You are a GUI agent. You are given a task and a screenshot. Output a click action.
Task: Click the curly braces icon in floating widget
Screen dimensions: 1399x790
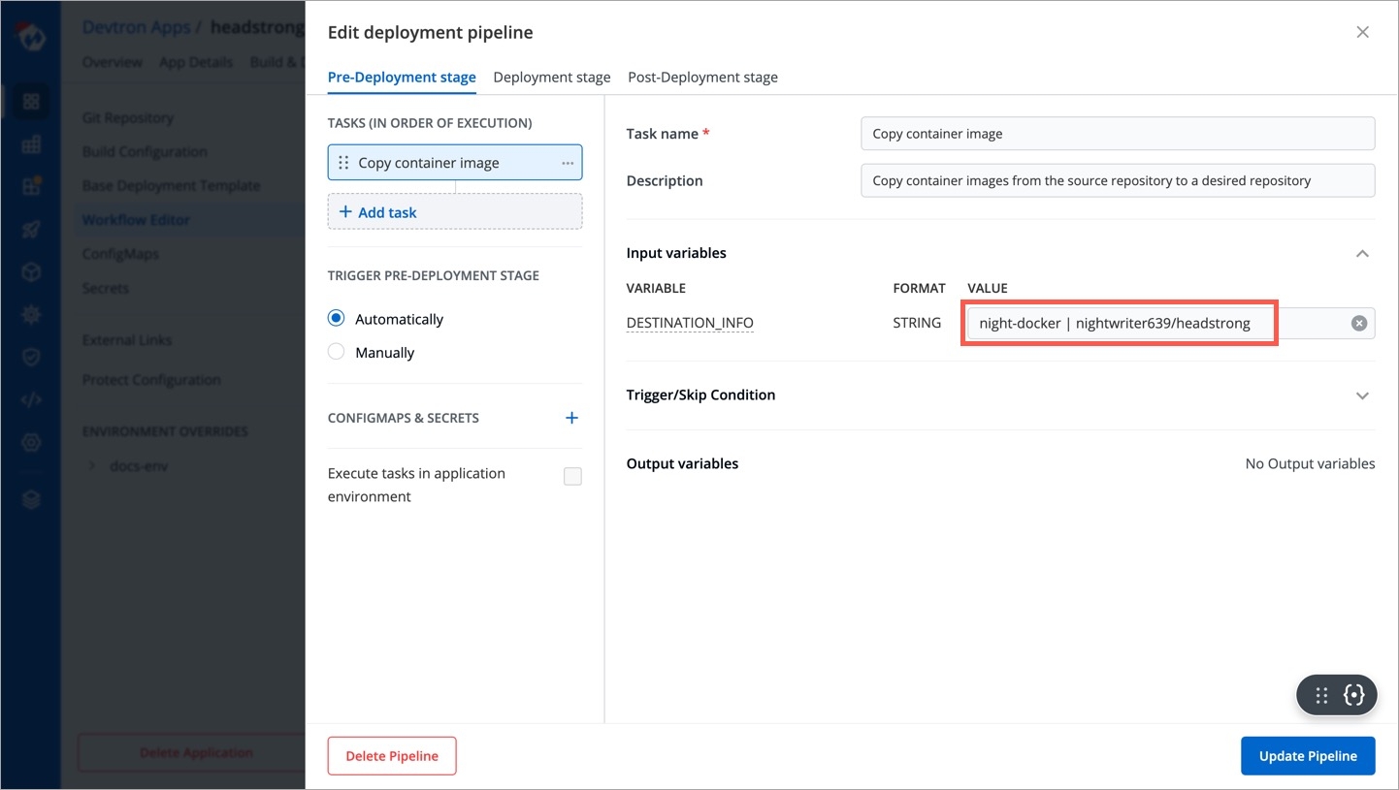(1354, 695)
